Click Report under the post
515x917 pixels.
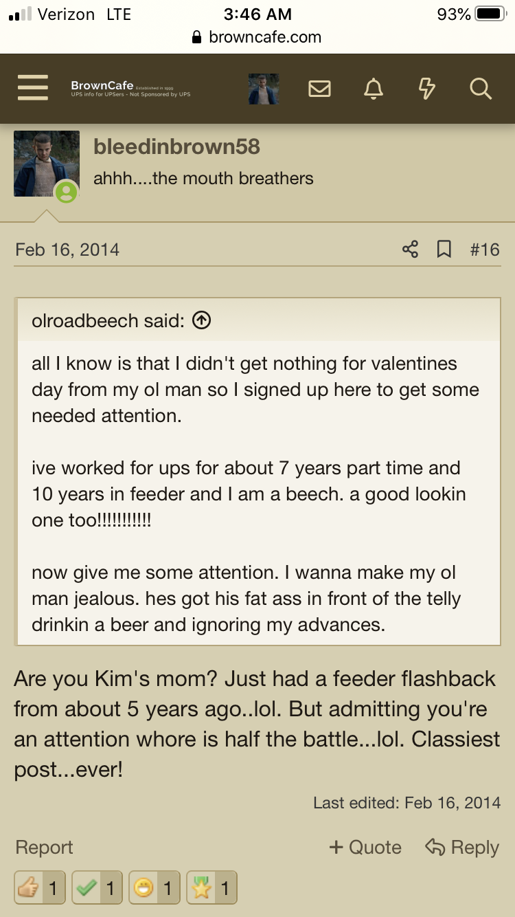(44, 848)
